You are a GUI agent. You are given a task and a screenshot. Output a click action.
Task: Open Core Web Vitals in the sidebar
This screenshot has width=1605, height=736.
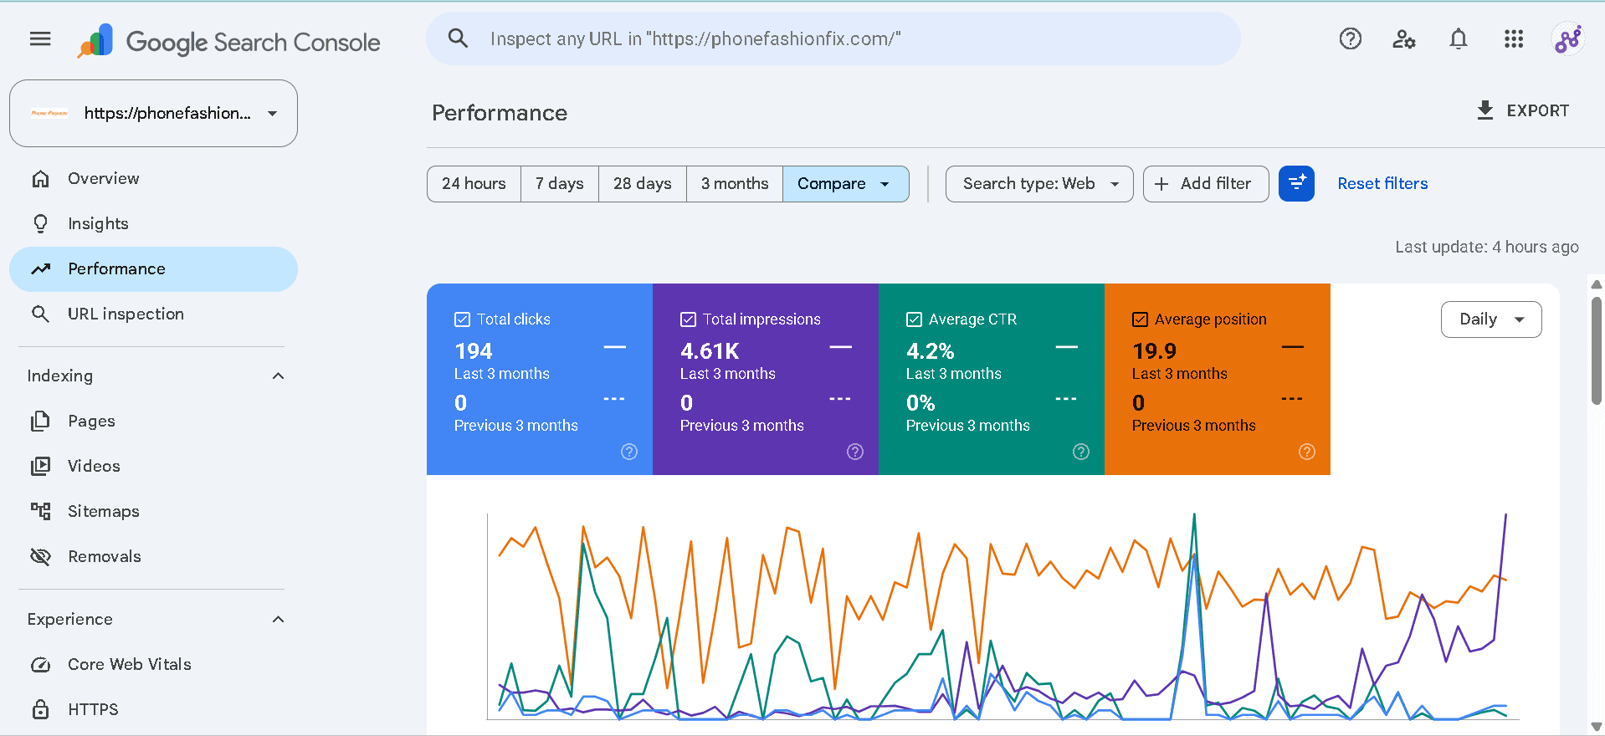click(x=153, y=664)
